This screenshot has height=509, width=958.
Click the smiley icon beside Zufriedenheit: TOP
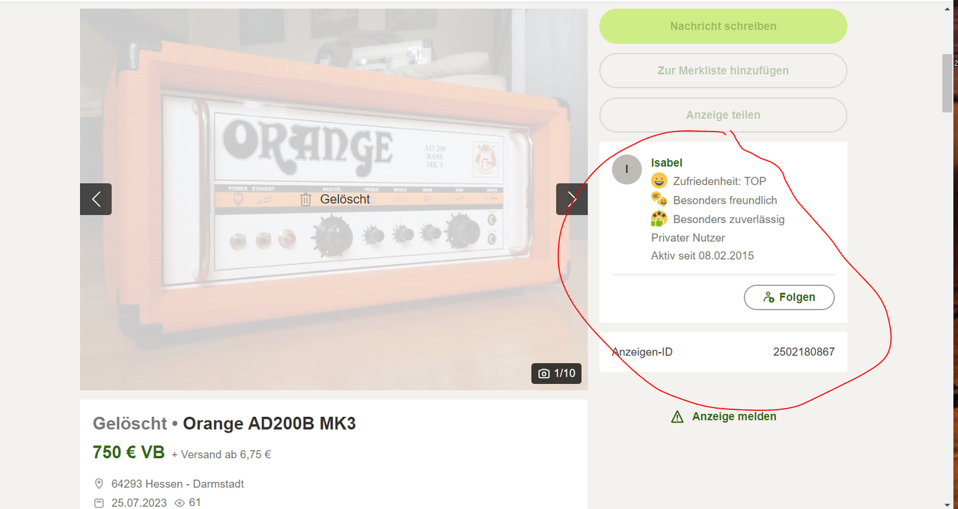tap(659, 180)
